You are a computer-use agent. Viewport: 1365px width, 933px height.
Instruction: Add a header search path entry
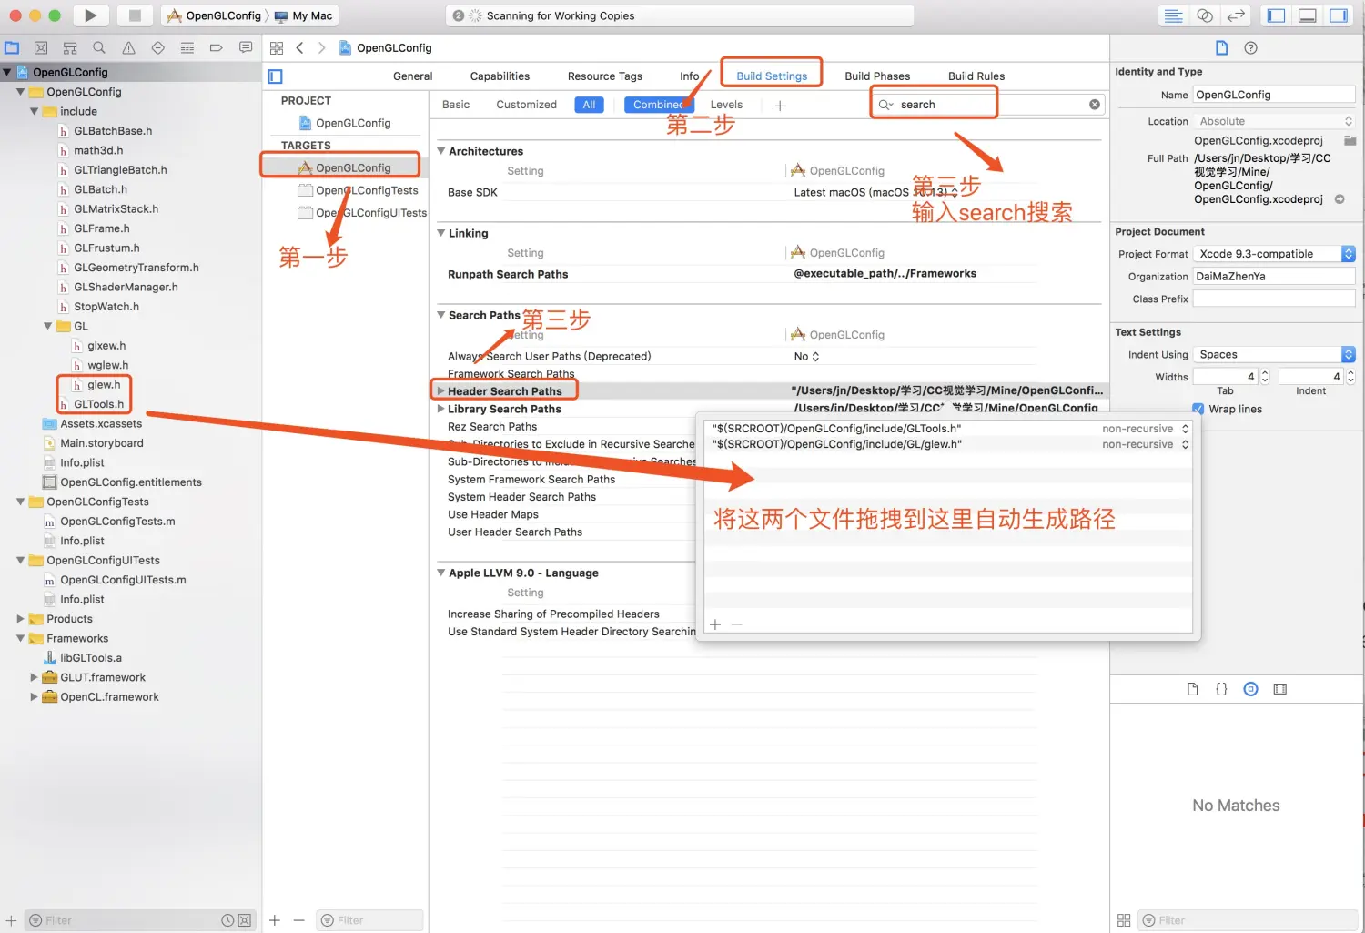(715, 624)
